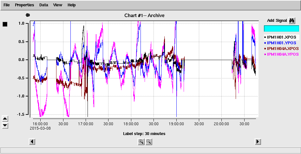The width and height of the screenshot is (301, 154).
Task: Click the Label step: 30 minutes text
Action: click(x=144, y=133)
